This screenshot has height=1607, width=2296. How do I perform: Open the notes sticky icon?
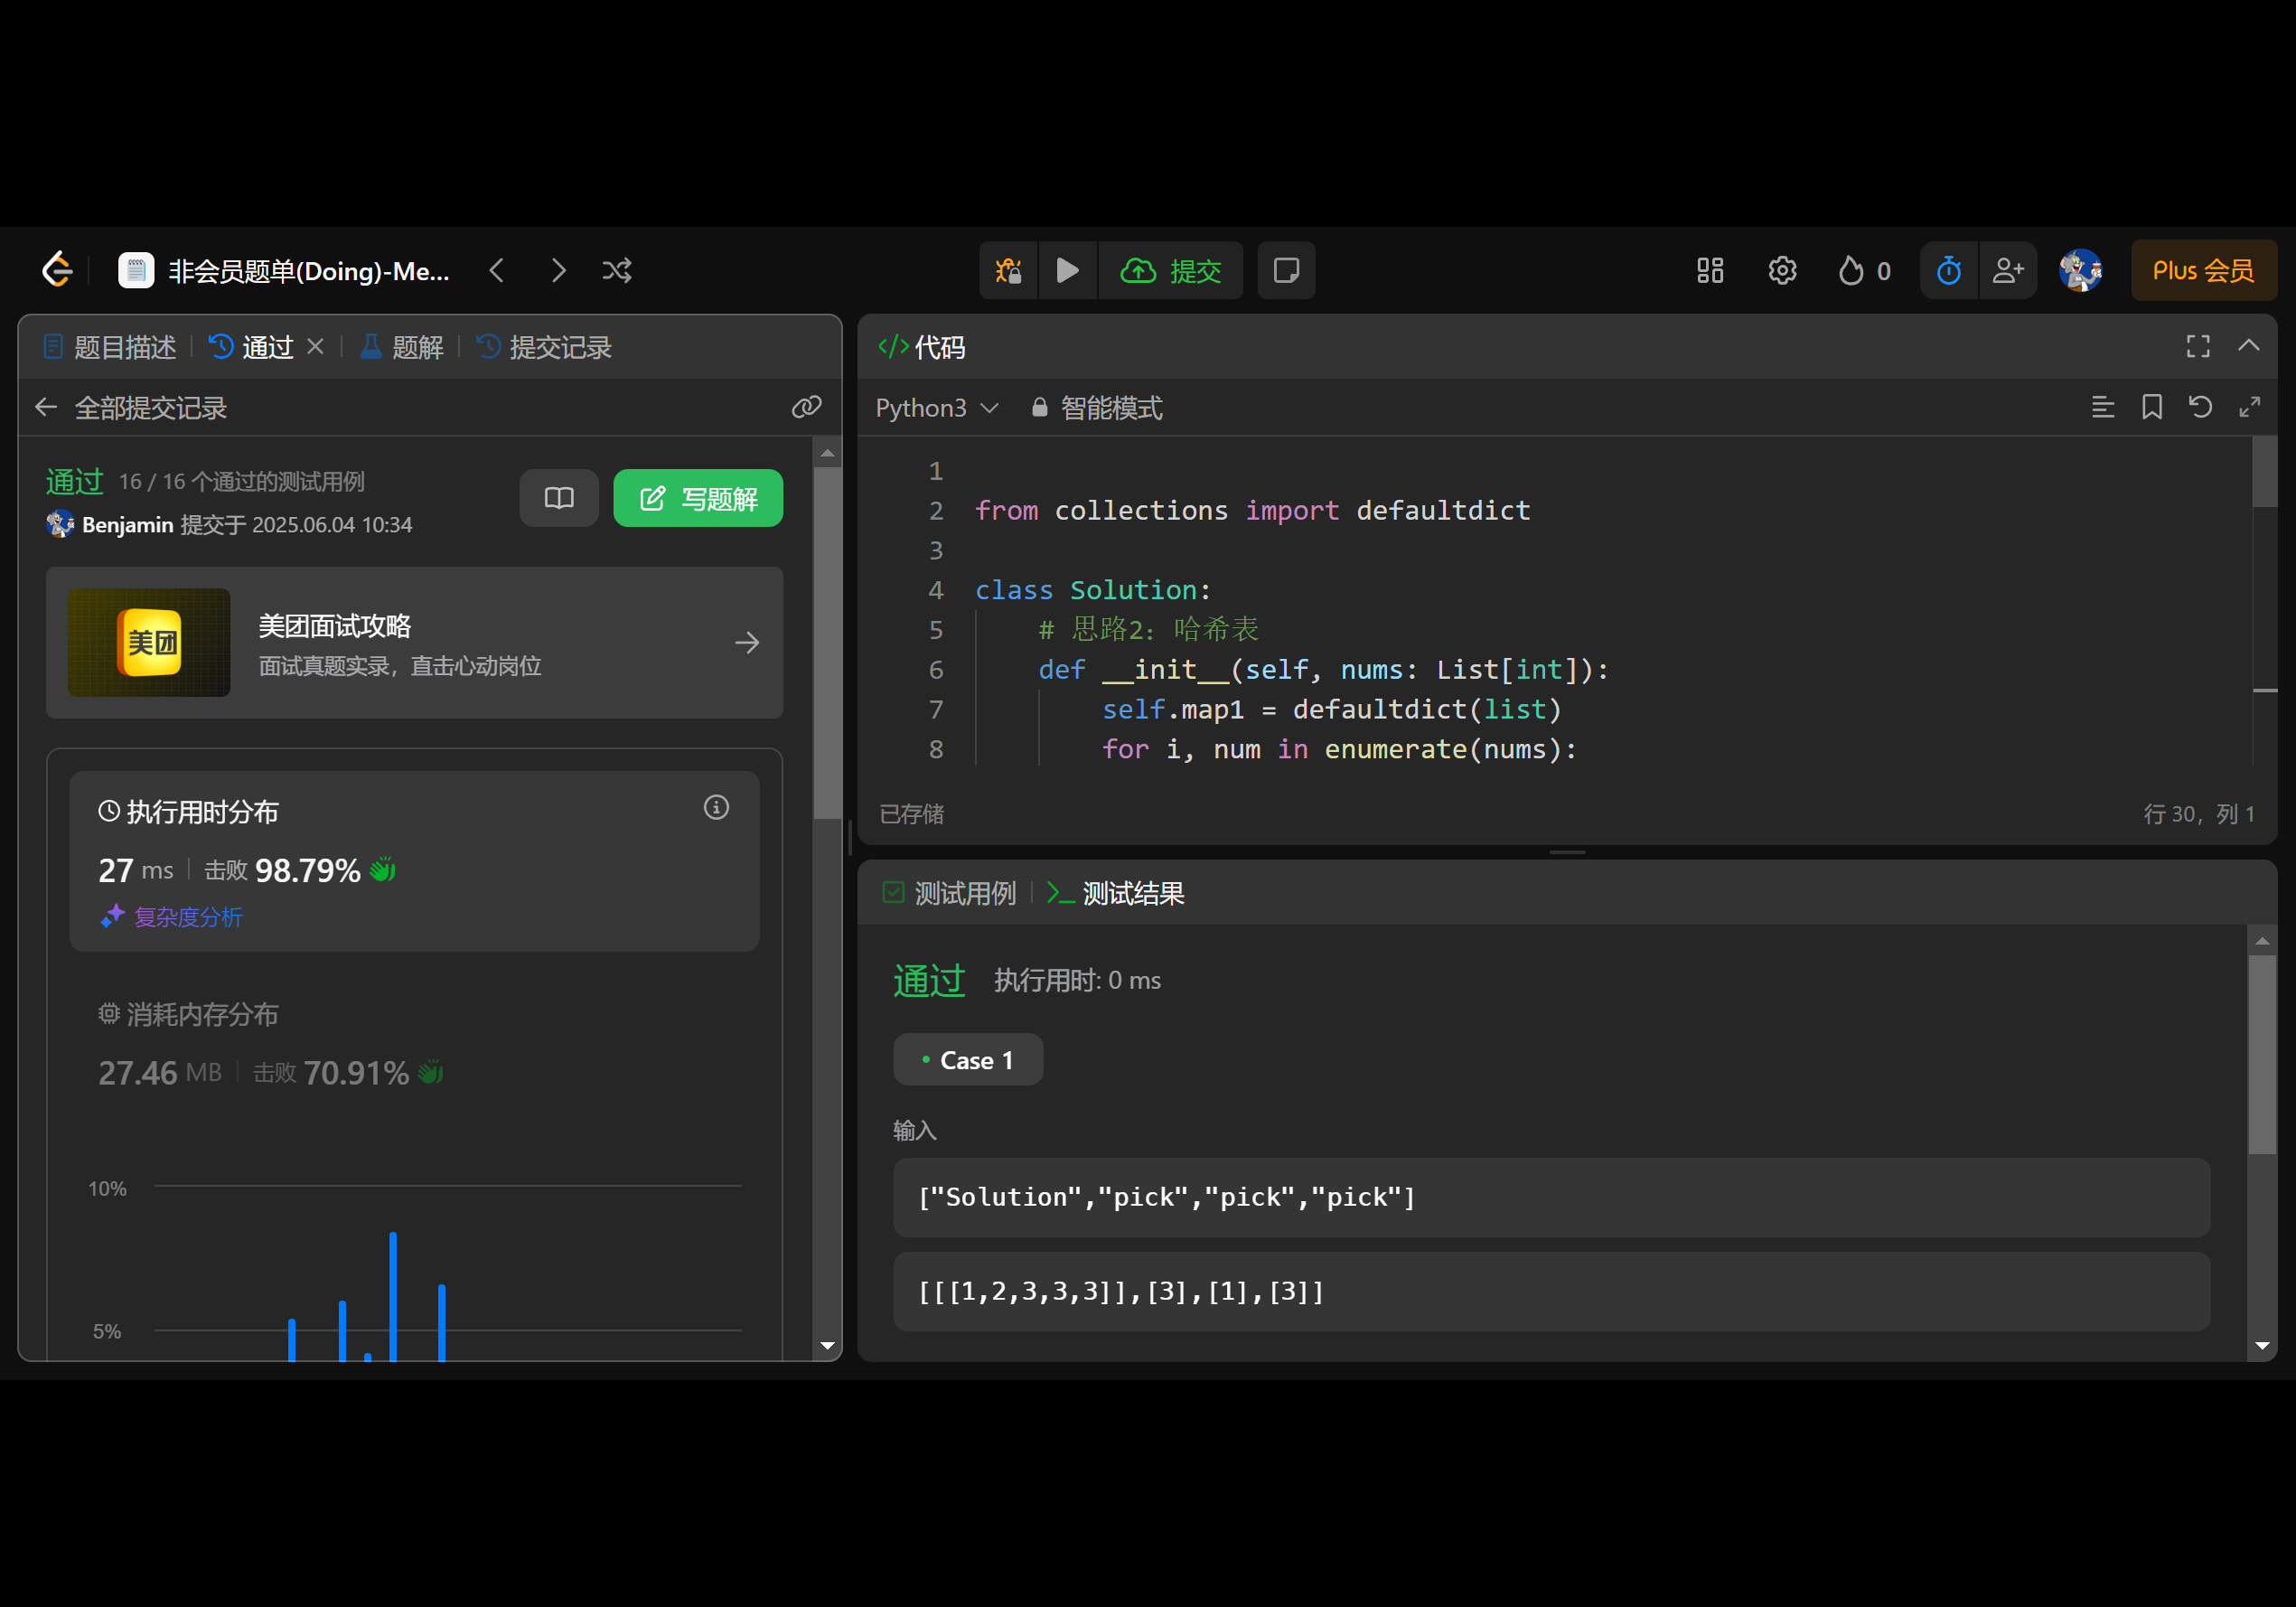tap(1286, 270)
